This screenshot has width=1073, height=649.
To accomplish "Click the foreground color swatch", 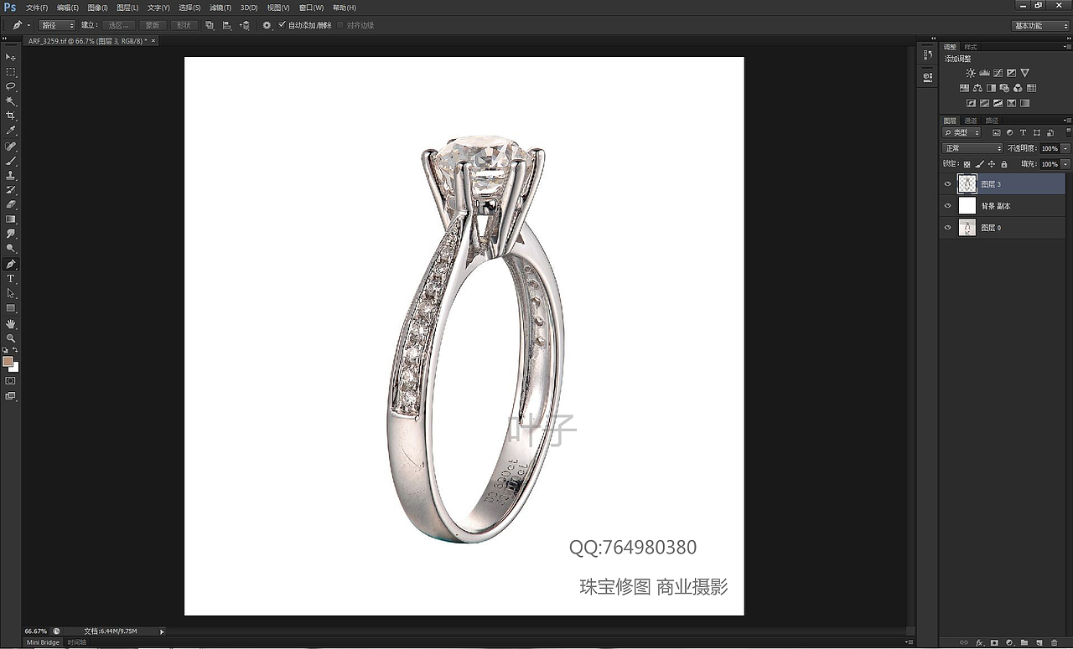I will pos(8,362).
